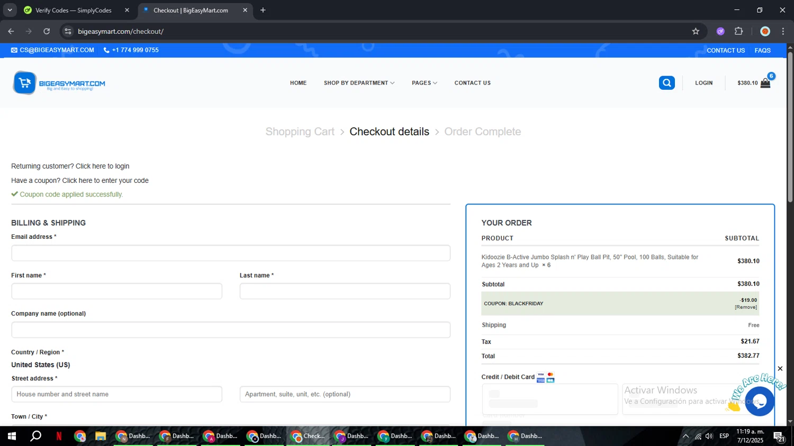
Task: Reload the checkout page
Action: (x=47, y=31)
